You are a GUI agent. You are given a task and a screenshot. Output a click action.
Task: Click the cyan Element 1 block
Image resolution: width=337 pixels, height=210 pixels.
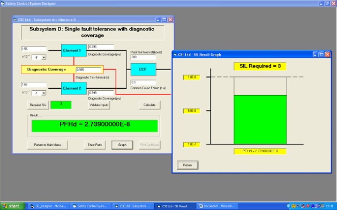point(74,51)
